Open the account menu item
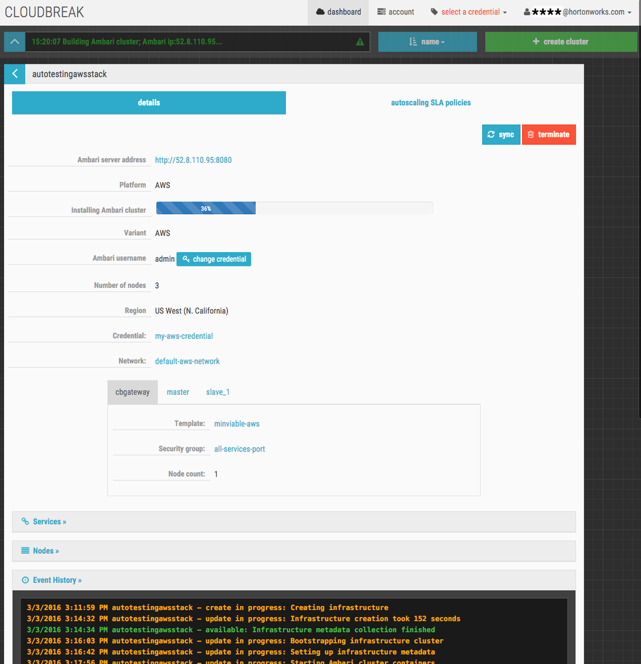641x664 pixels. coord(396,12)
